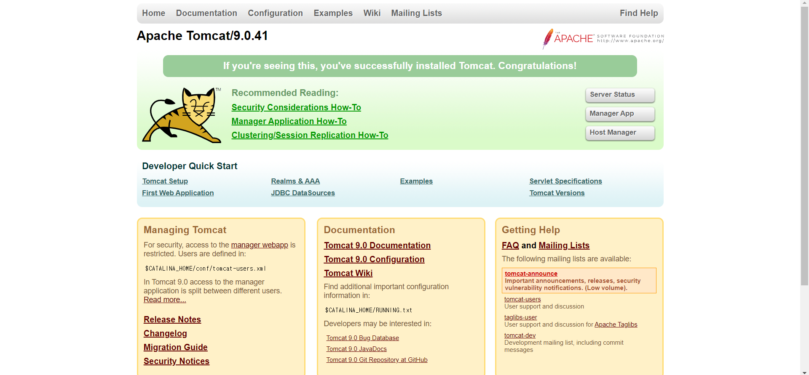The width and height of the screenshot is (809, 375).
Task: Open tomcat-dev mailing list link
Action: click(520, 335)
